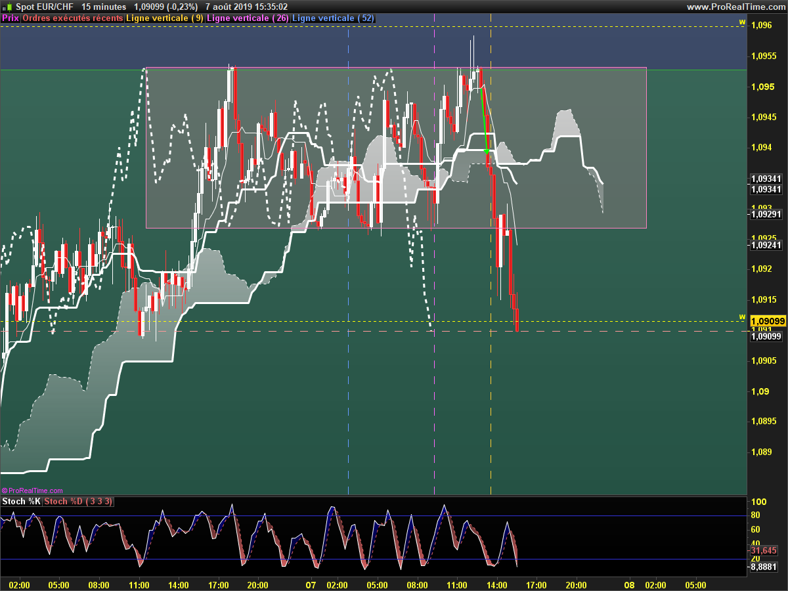Click the 08 date label on the time axis
788x591 pixels.
[628, 585]
